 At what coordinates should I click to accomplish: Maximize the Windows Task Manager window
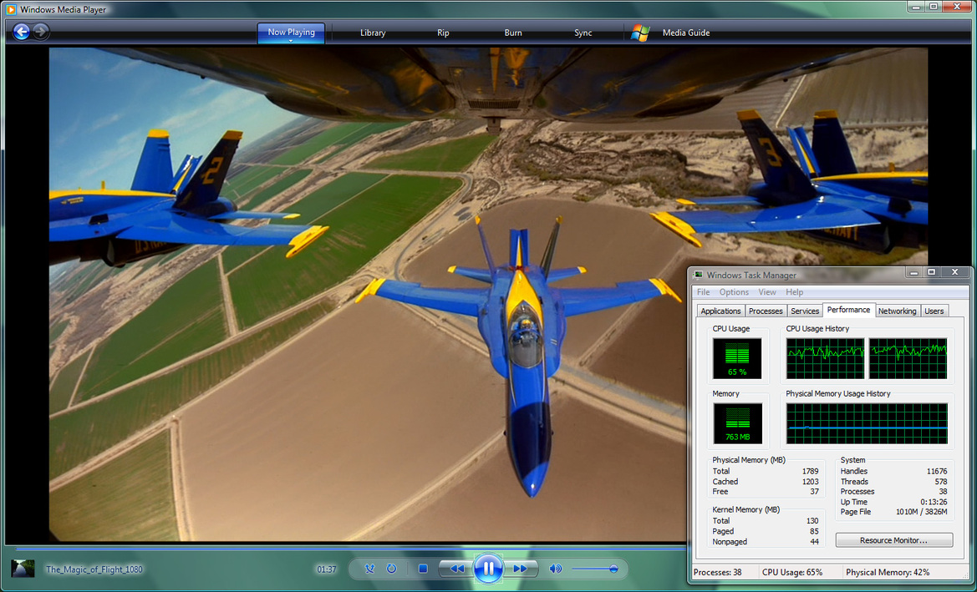932,273
